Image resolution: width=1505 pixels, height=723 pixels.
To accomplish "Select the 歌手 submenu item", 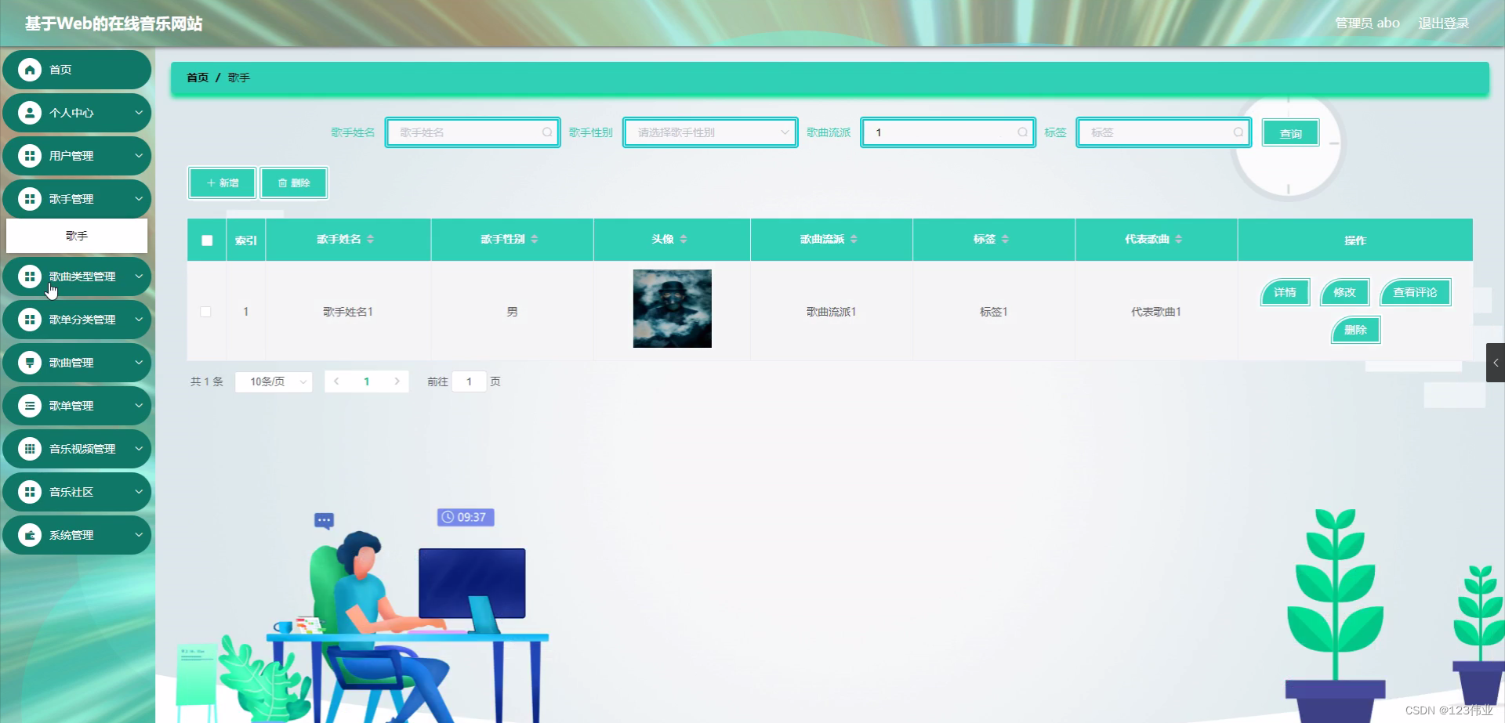I will point(77,235).
